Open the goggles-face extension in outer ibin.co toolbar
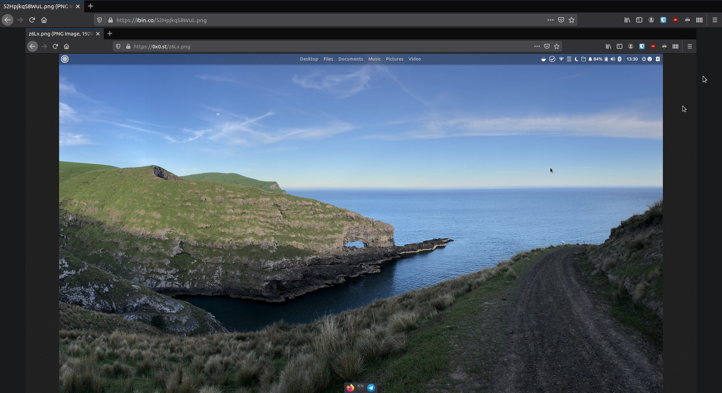 point(687,20)
